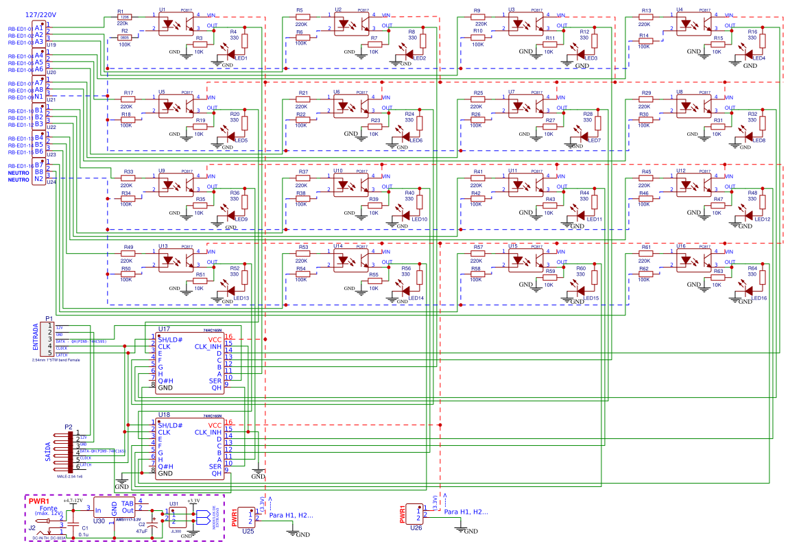Select the U9 optocoupler symbol
790x548 pixels.
pyautogui.click(x=176, y=185)
